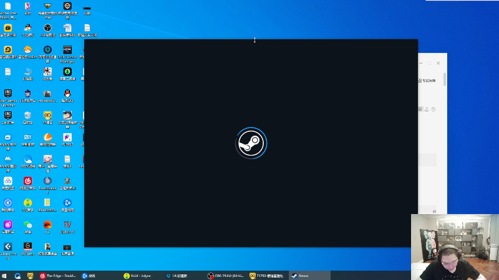Open the Adobe After Effects folder icon
Image resolution: width=499 pixels, height=280 pixels.
point(8,9)
